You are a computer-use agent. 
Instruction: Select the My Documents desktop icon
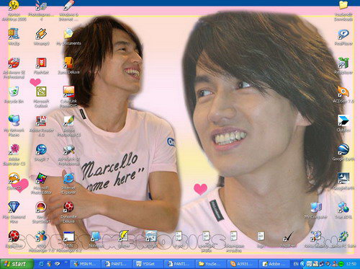pyautogui.click(x=68, y=37)
